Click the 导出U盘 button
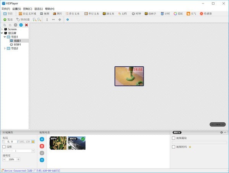 23,19
